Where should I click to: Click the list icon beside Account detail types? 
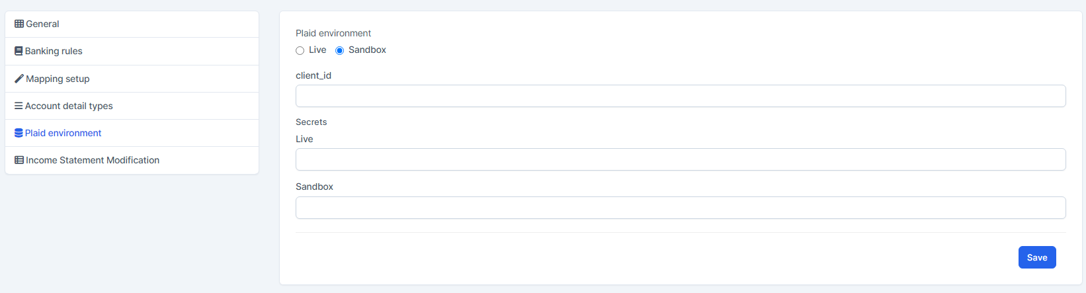[19, 106]
